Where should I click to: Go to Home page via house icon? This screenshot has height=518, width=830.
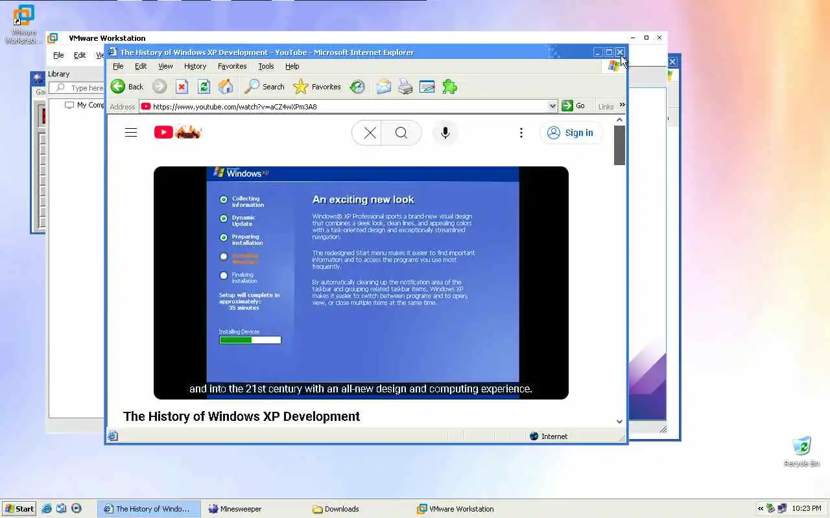tap(226, 87)
